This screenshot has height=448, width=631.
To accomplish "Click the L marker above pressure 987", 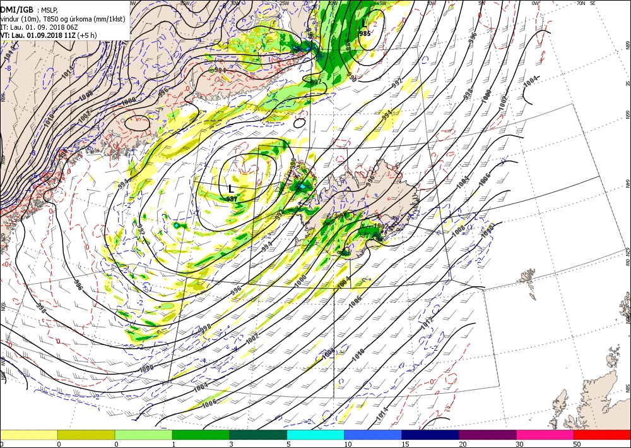I will pyautogui.click(x=231, y=188).
